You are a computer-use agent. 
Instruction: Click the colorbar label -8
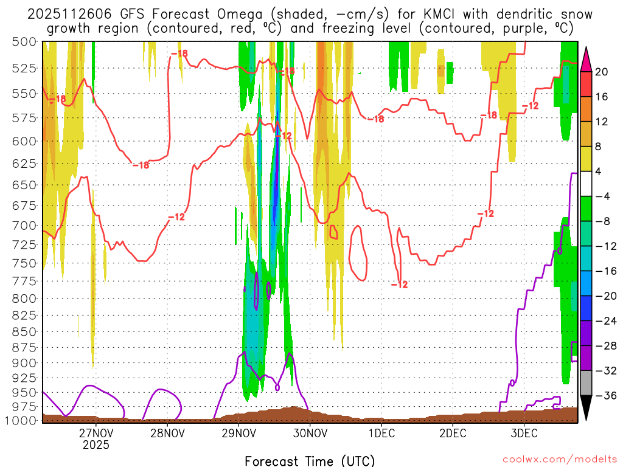tap(603, 221)
